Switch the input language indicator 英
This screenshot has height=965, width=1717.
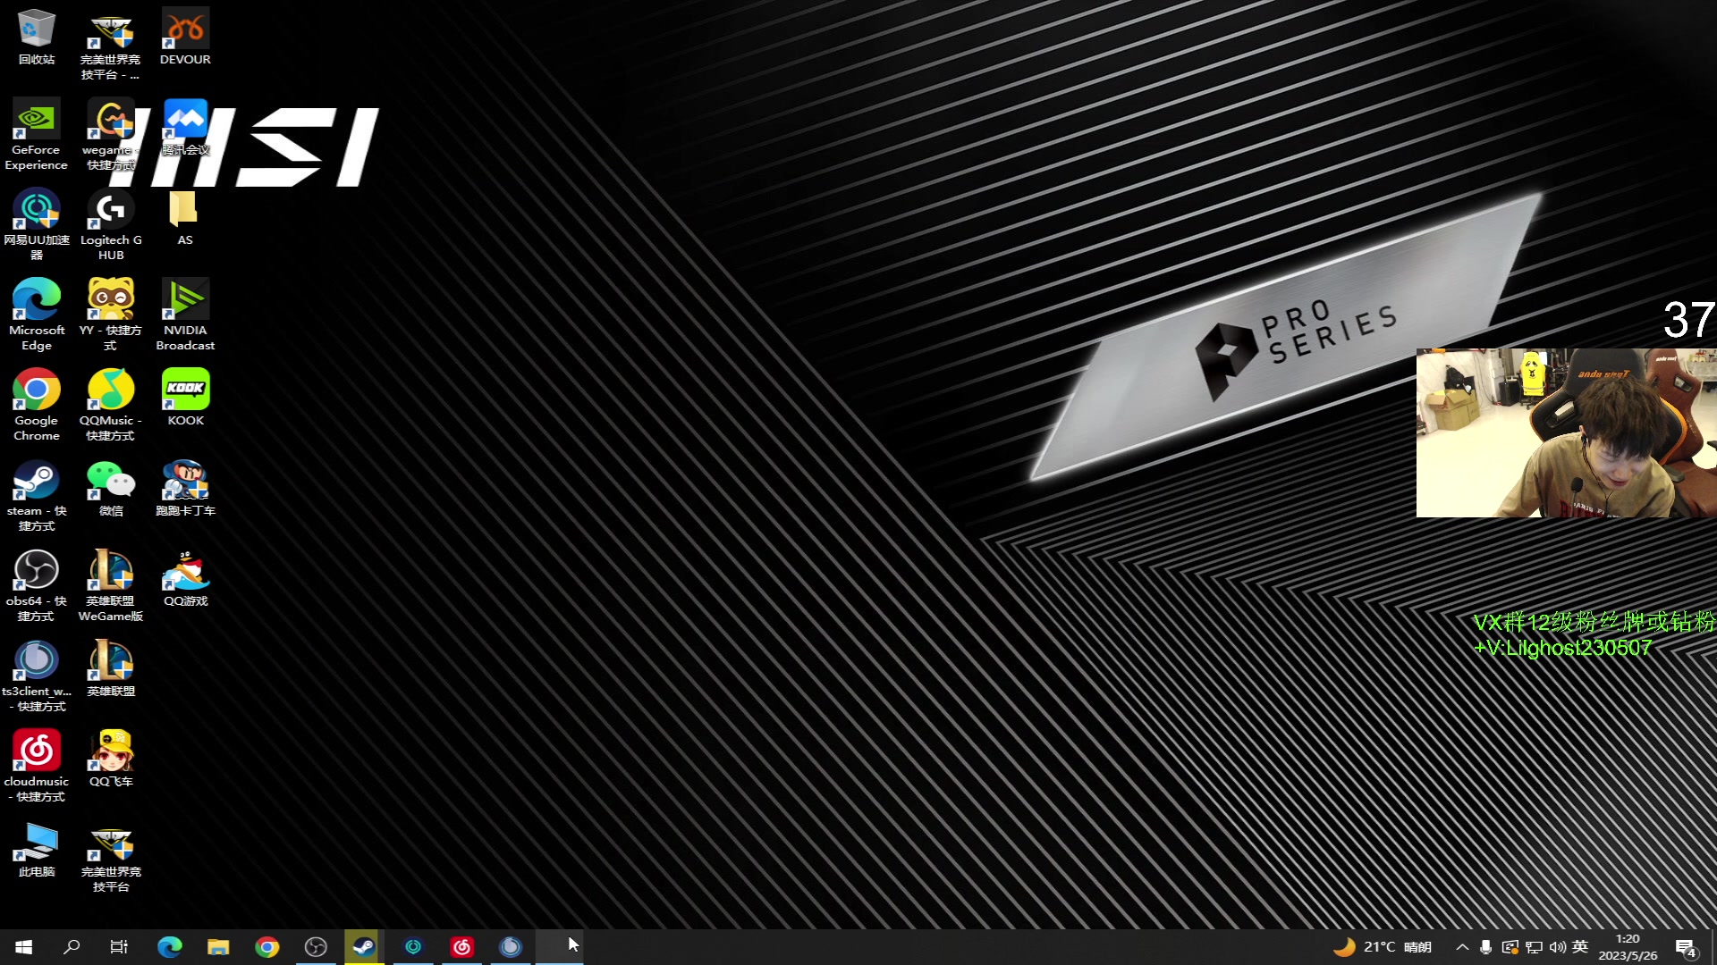(1580, 947)
